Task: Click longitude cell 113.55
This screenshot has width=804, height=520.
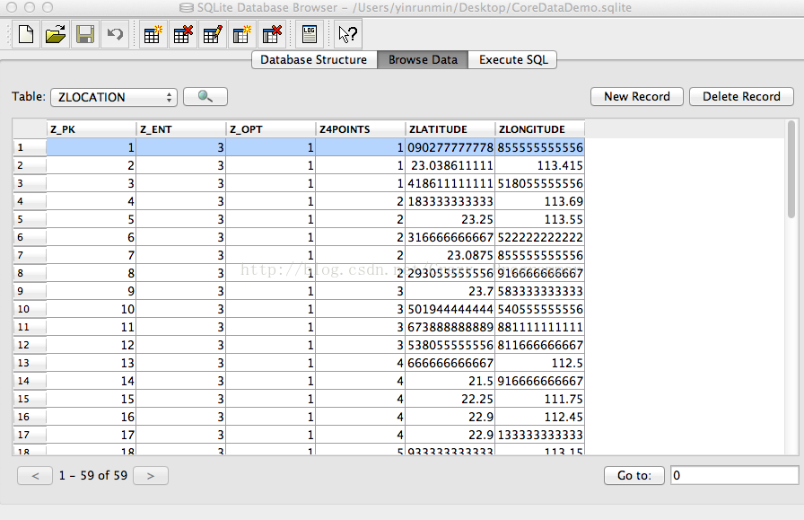Action: pos(540,219)
